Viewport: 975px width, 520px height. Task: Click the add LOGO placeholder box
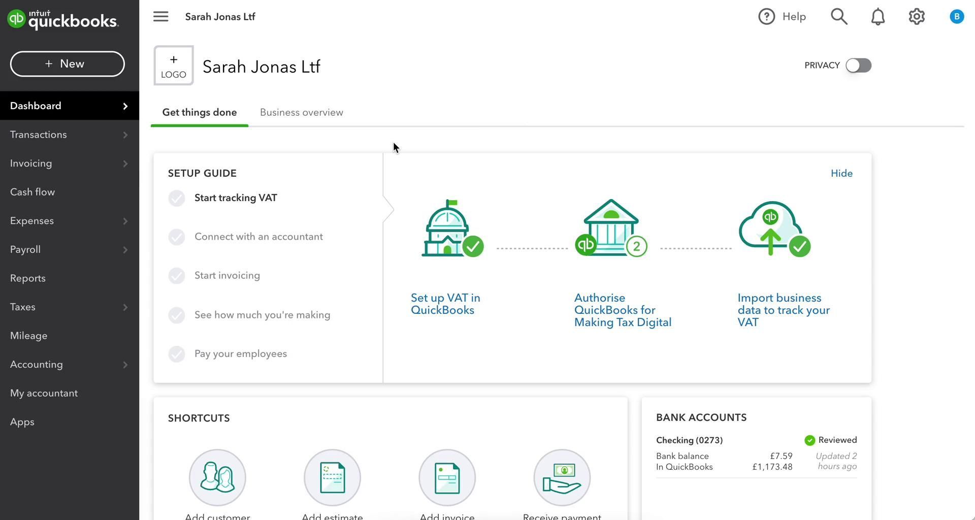(174, 66)
